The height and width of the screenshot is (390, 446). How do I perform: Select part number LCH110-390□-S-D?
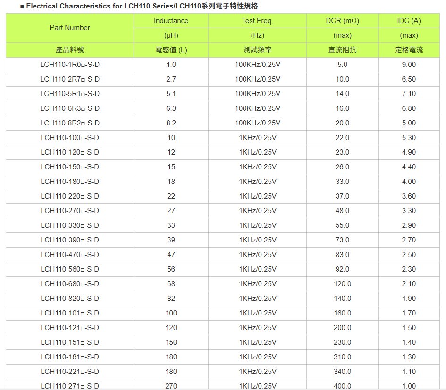point(70,240)
